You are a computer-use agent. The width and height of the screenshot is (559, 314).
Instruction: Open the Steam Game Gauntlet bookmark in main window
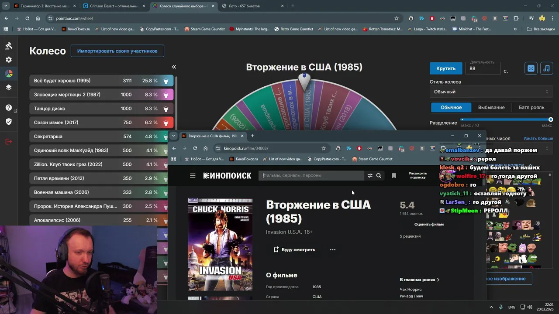(204, 29)
